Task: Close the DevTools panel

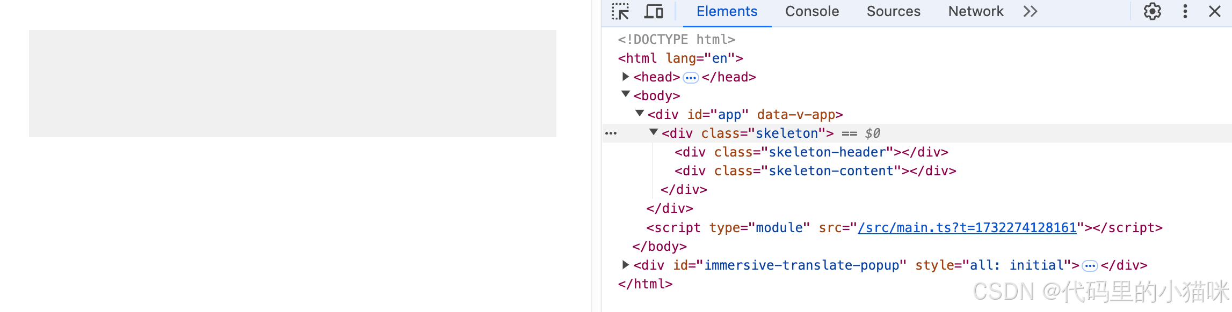Action: (1215, 12)
